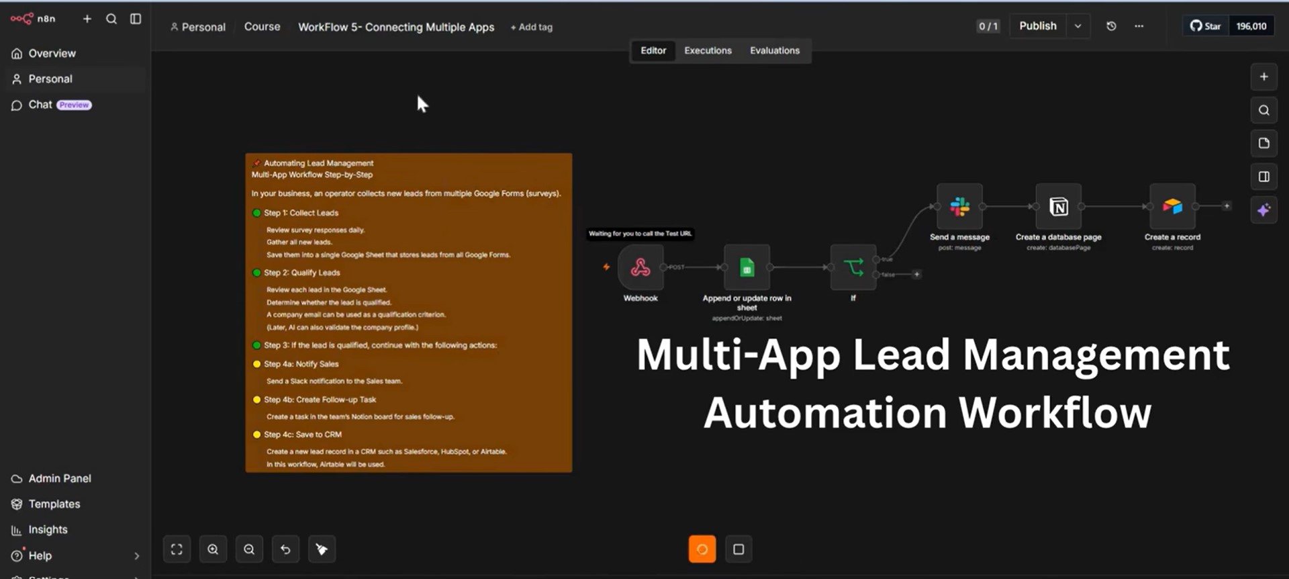Click the GitHub Star button
Image resolution: width=1289 pixels, height=579 pixels.
coord(1206,26)
